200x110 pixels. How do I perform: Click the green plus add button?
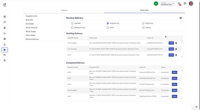coord(156,3)
